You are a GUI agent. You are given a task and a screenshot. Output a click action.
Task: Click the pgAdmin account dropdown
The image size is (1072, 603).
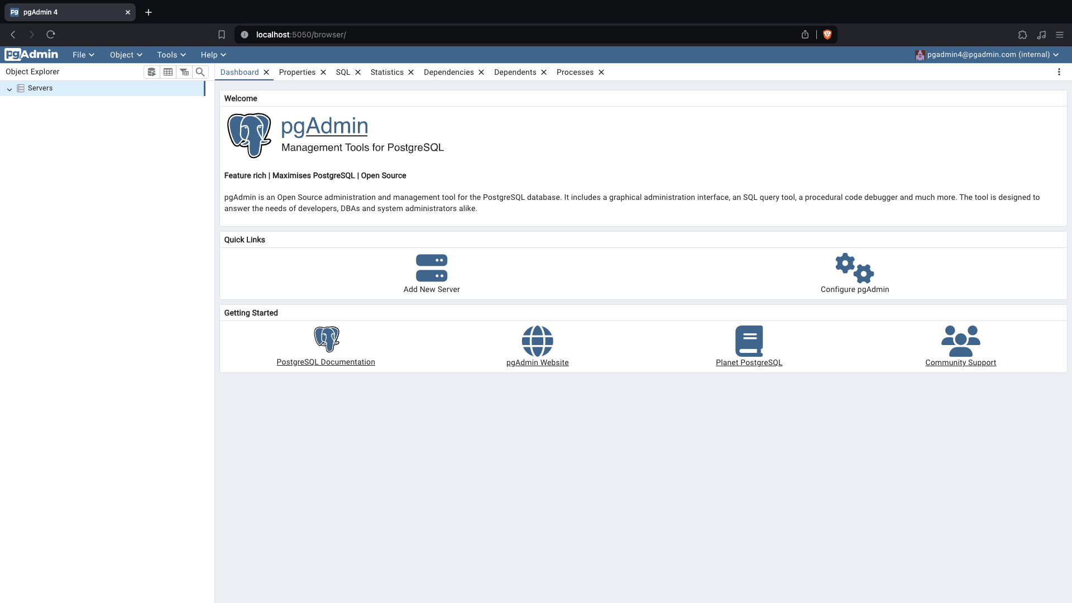[x=986, y=55]
